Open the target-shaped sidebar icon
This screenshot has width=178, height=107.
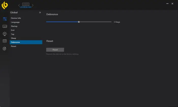[4, 49]
